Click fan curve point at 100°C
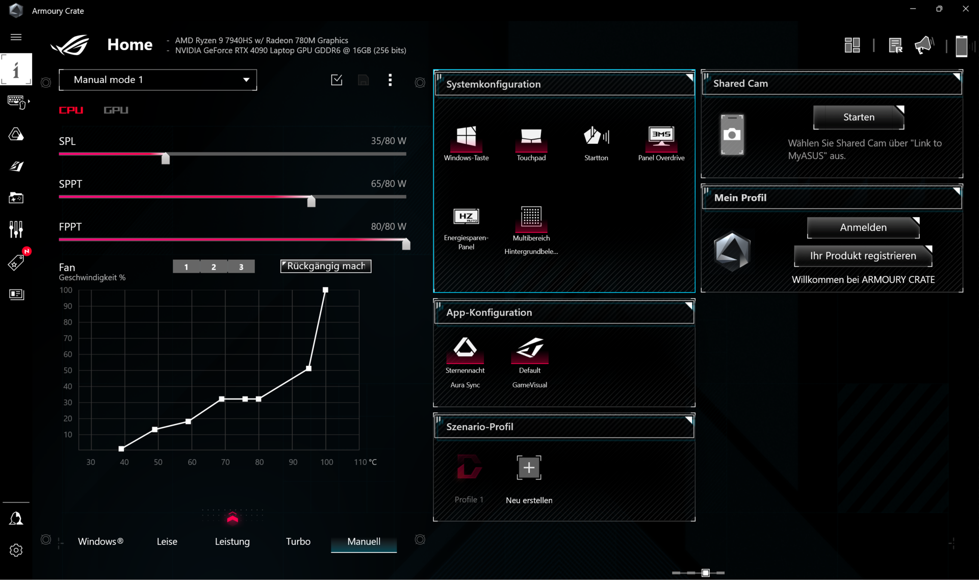The image size is (979, 580). coord(325,290)
